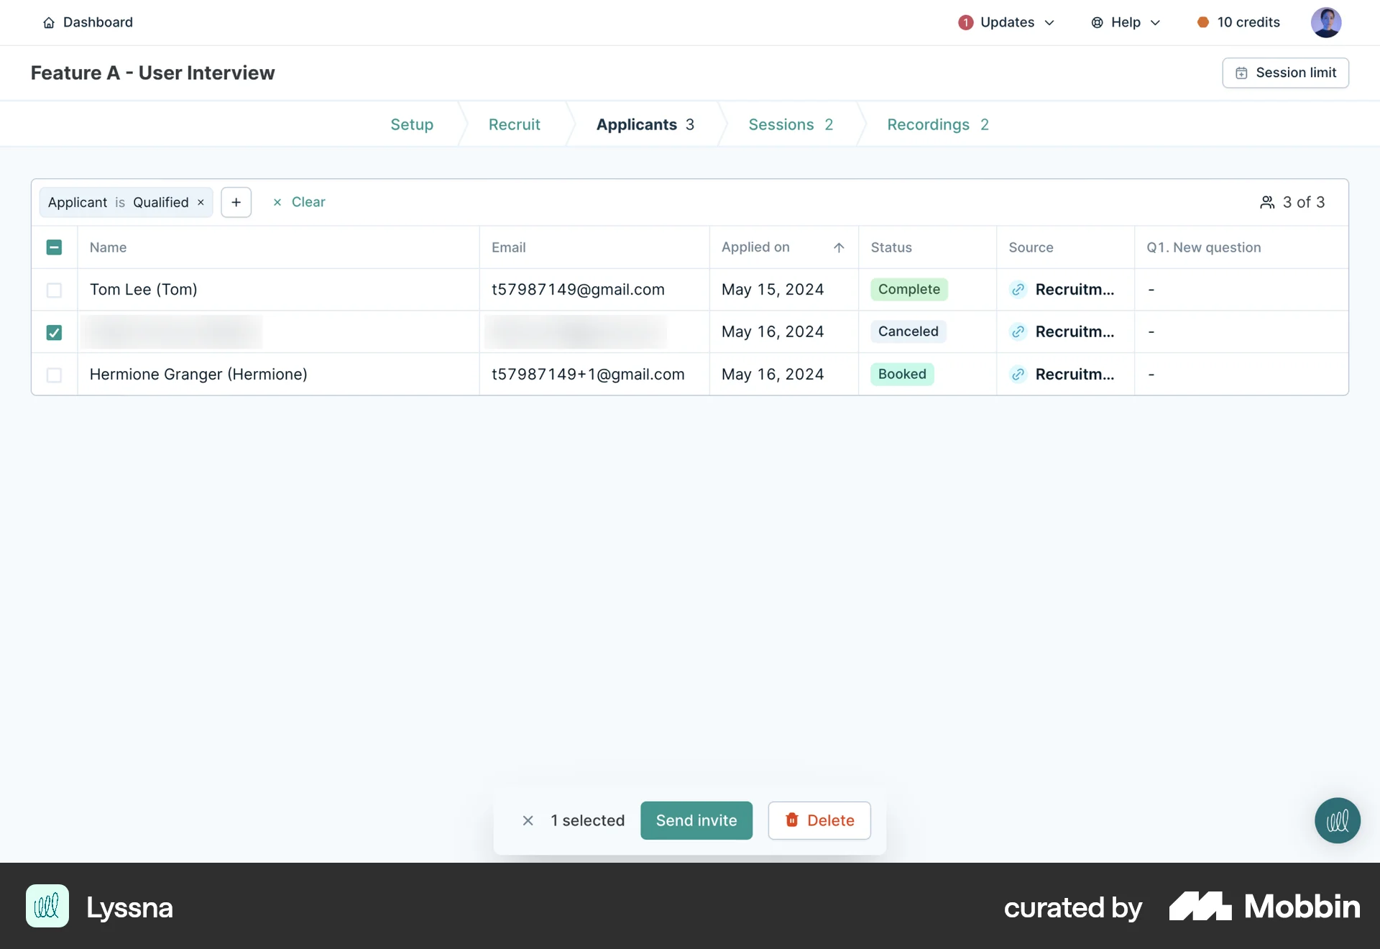Click the 10 credits indicator
Screen dimensions: 1380x949
(1238, 22)
